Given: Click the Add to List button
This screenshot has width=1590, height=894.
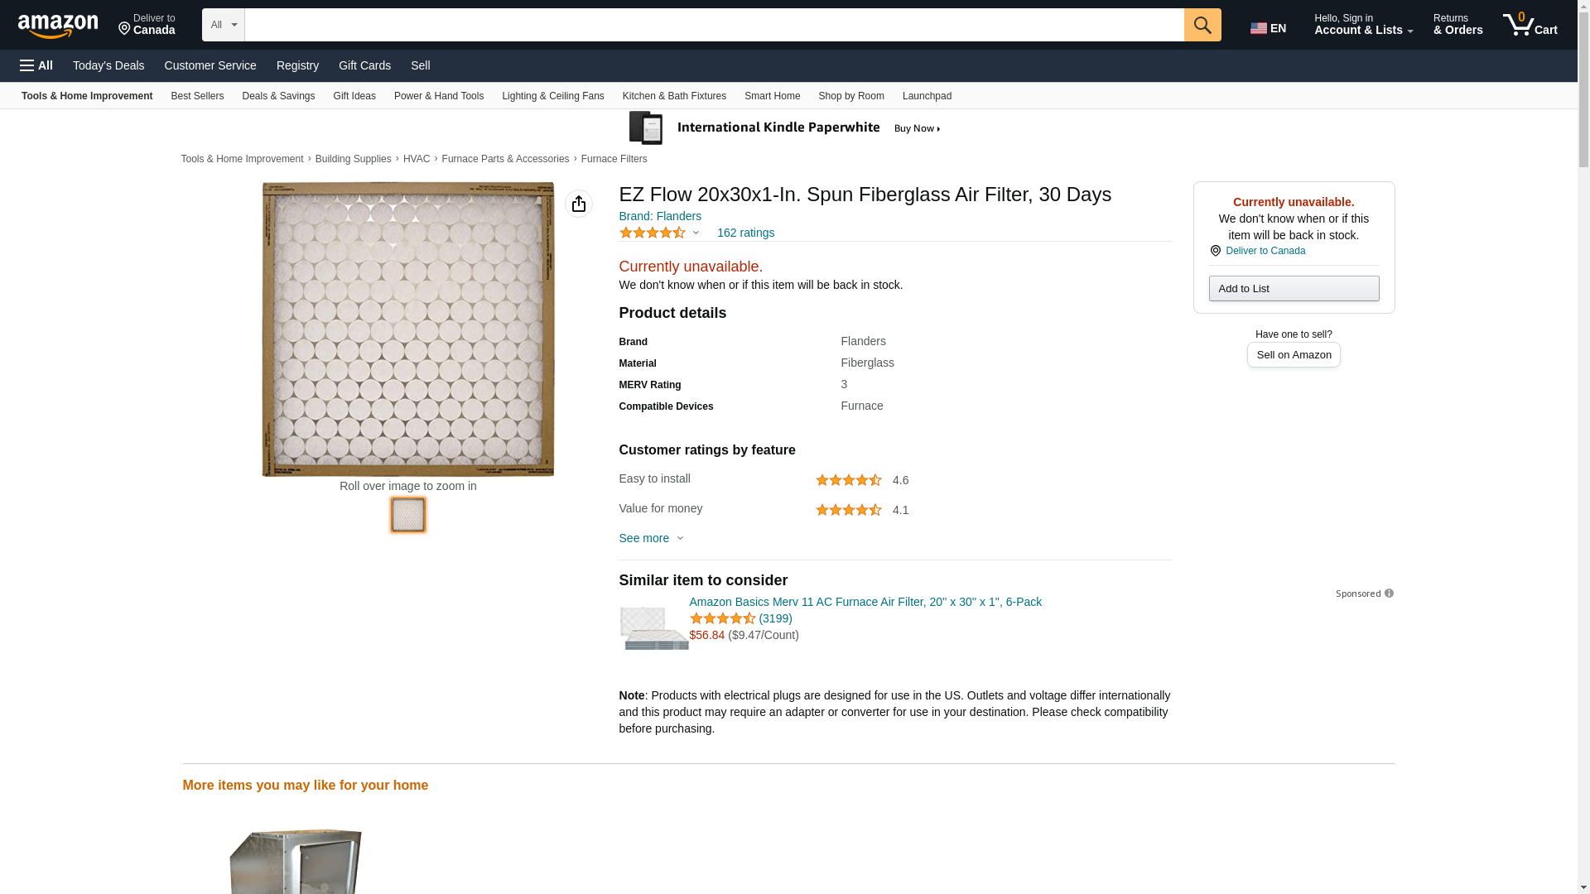Looking at the screenshot, I should pyautogui.click(x=1293, y=288).
